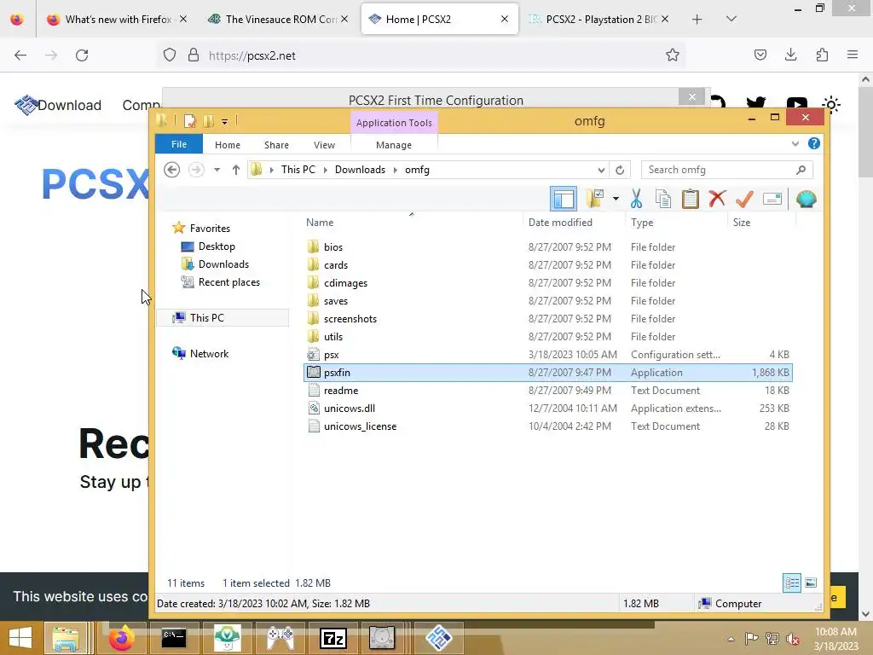Click the New folder quick access icon
Viewport: 873px width, 655px height.
(208, 120)
